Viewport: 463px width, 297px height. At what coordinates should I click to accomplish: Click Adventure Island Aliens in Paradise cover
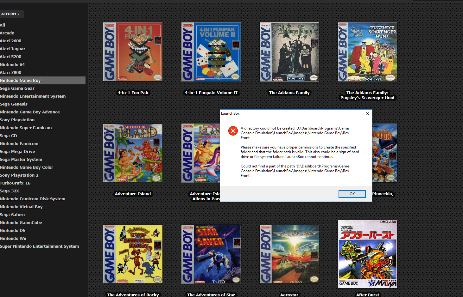tap(201, 153)
